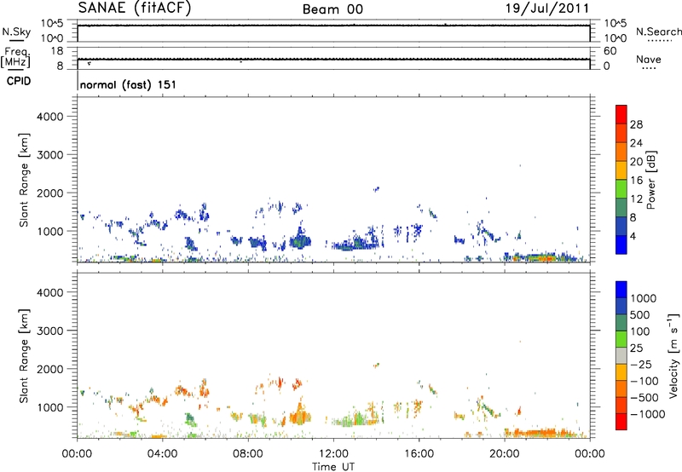Click the 19/Jul/2011 date label
Viewport: 682px width, 472px height.
547,9
